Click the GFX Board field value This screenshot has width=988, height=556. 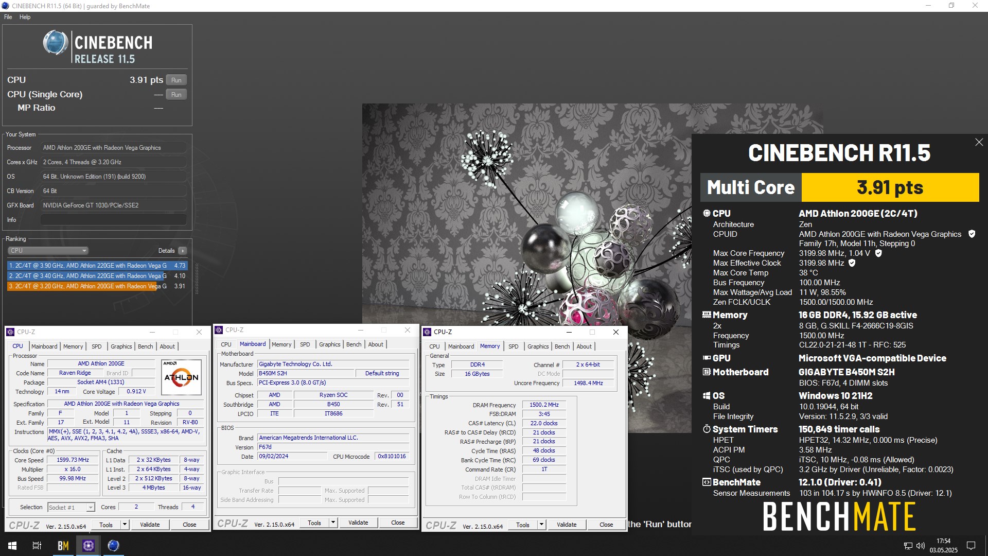[x=114, y=205]
